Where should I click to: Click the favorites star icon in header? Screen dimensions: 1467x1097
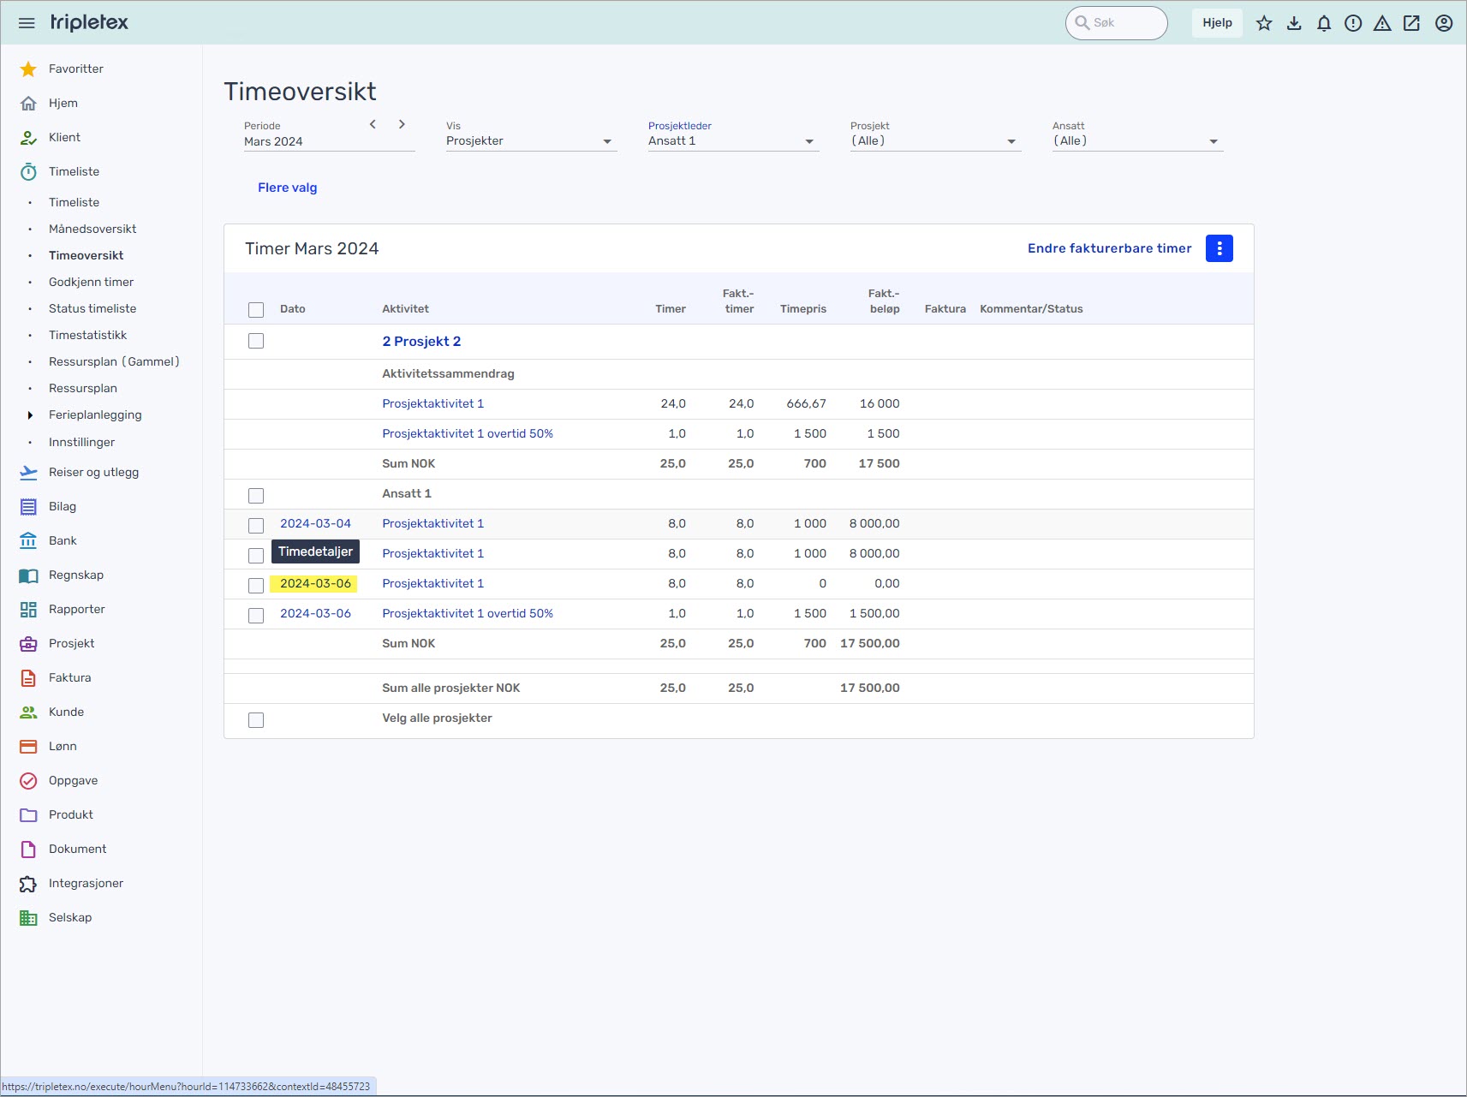pos(1264,23)
